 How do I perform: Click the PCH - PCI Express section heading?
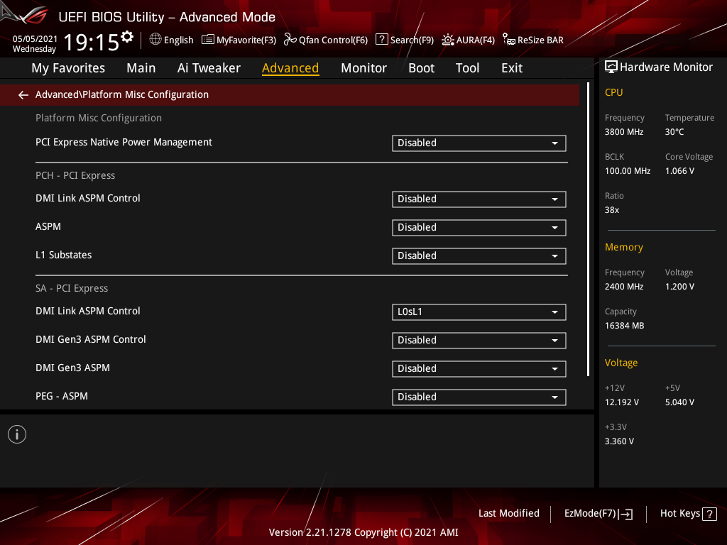click(75, 176)
